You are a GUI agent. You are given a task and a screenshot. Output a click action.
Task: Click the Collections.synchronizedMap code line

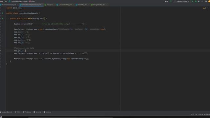pos(51,59)
